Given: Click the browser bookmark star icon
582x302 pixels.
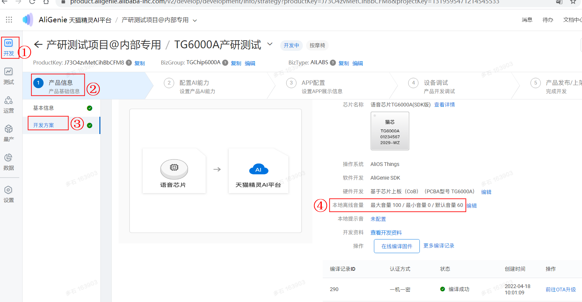Looking at the screenshot, I should (573, 2).
